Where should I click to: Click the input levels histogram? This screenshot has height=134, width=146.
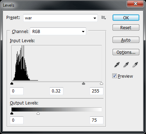coord(57,63)
